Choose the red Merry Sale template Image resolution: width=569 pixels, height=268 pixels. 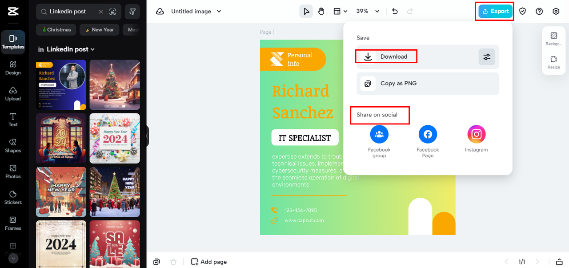[115, 244]
